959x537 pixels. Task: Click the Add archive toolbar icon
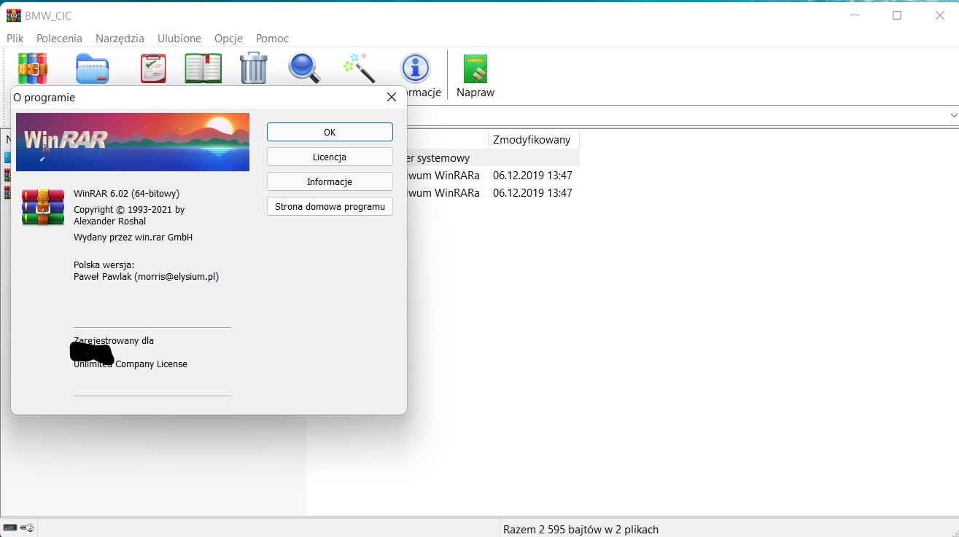pyautogui.click(x=33, y=68)
